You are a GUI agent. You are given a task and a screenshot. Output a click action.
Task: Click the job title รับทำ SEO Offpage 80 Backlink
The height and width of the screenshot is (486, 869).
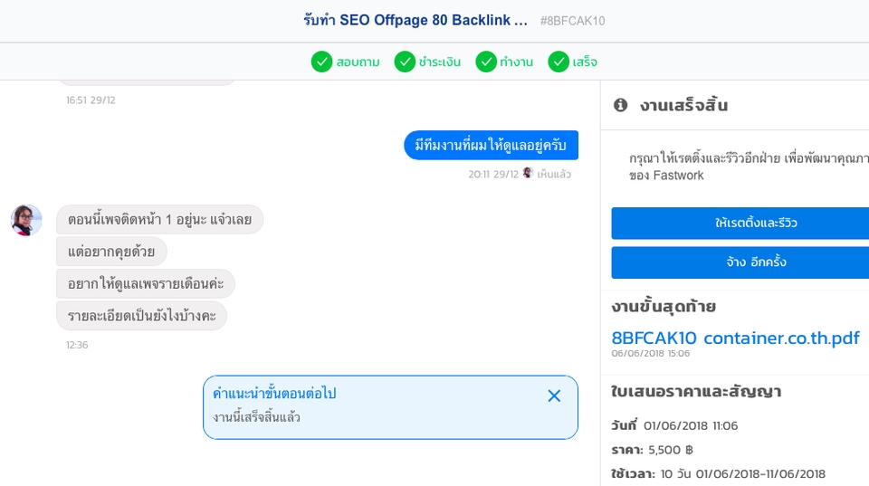[415, 21]
